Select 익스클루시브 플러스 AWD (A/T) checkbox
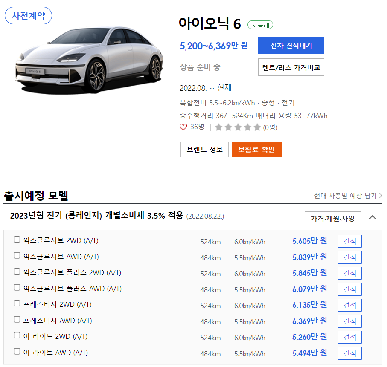The image size is (387, 367). (x=17, y=288)
